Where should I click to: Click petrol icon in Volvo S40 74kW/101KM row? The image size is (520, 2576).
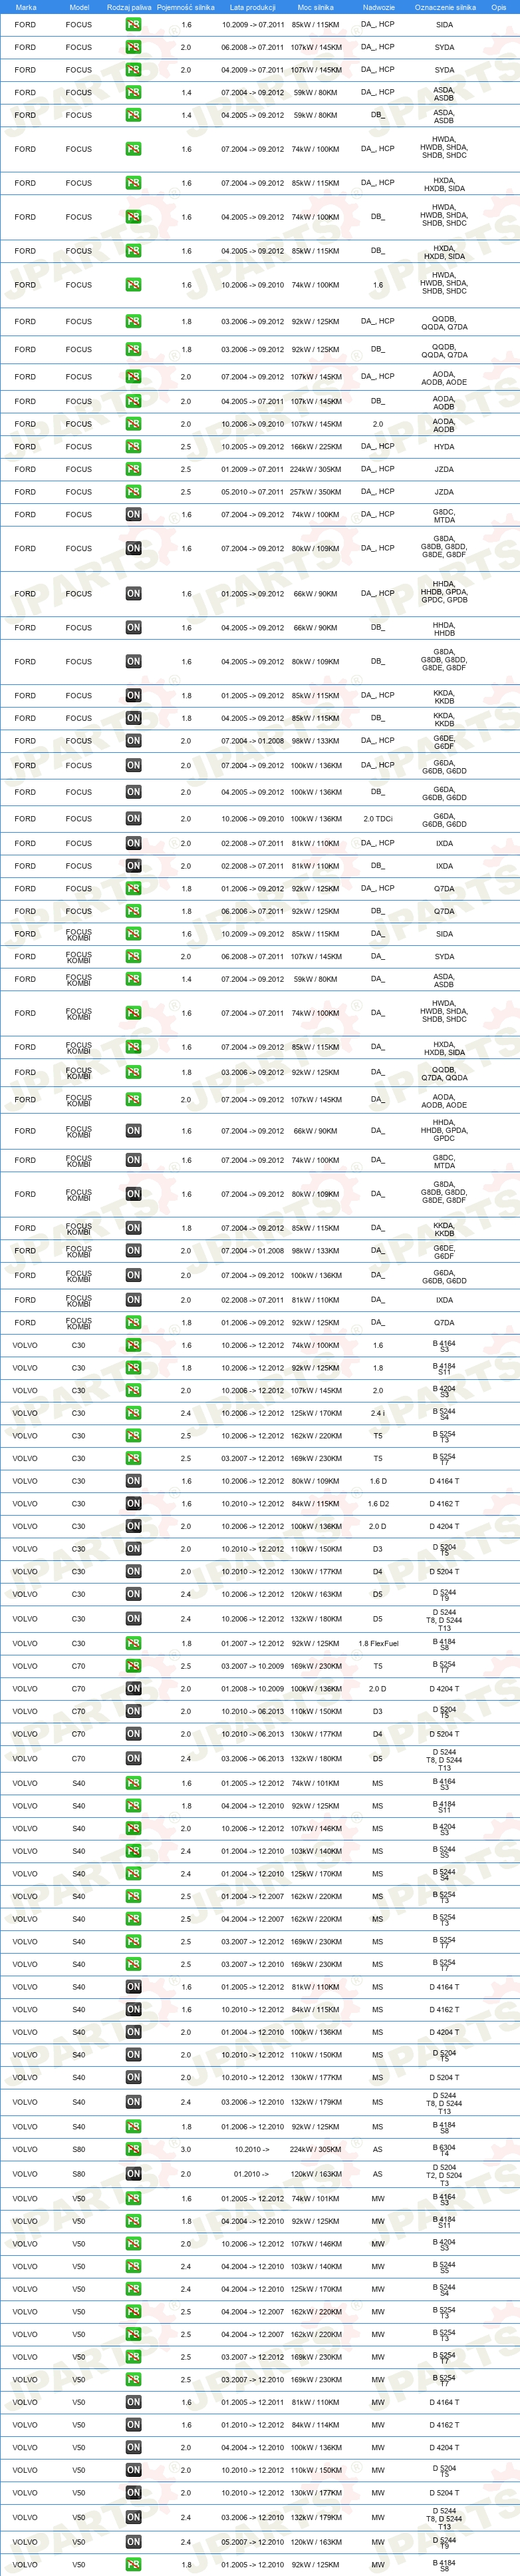tap(133, 1783)
